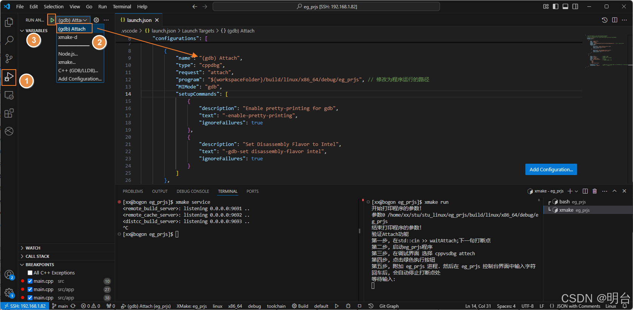Image resolution: width=633 pixels, height=310 pixels.
Task: Open debug view more actions ellipsis
Action: [x=106, y=20]
